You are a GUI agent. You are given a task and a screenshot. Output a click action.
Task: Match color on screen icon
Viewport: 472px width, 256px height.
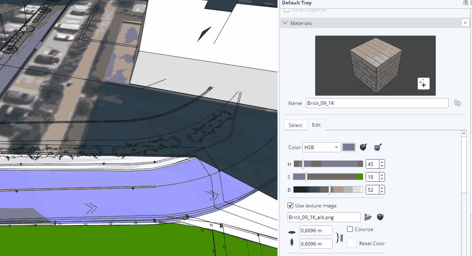pyautogui.click(x=378, y=147)
